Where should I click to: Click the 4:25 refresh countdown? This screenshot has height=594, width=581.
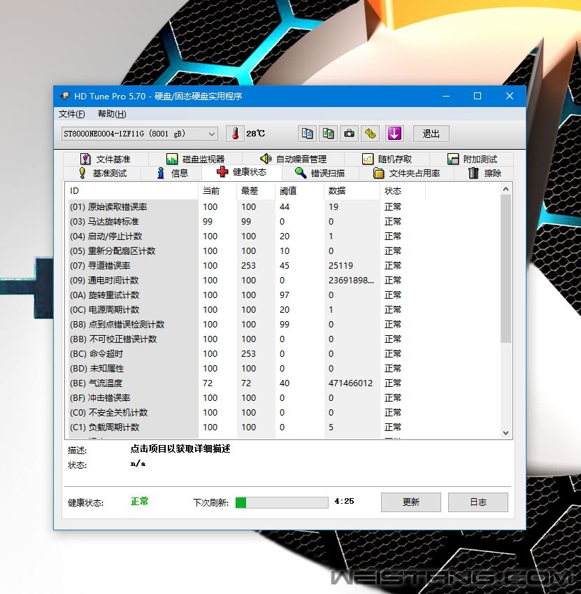point(345,501)
